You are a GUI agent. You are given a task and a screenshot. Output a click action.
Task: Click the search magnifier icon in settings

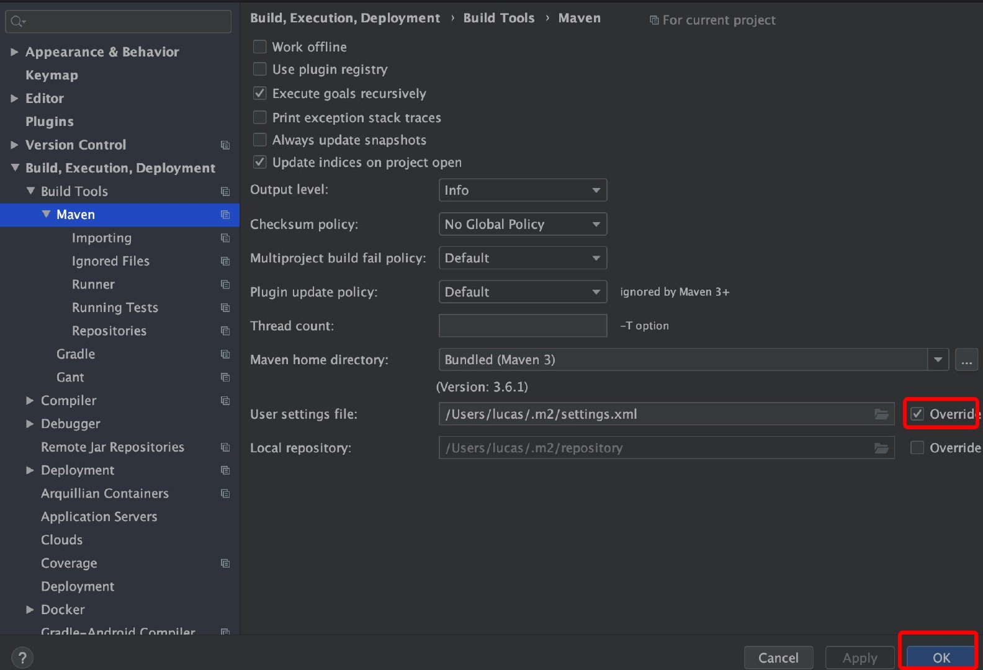(x=18, y=22)
